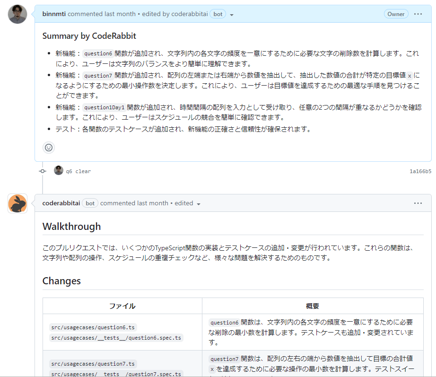The height and width of the screenshot is (377, 436).
Task: Click src/usagecases/__tests__/question6.spec.ts file path
Action: click(x=116, y=338)
